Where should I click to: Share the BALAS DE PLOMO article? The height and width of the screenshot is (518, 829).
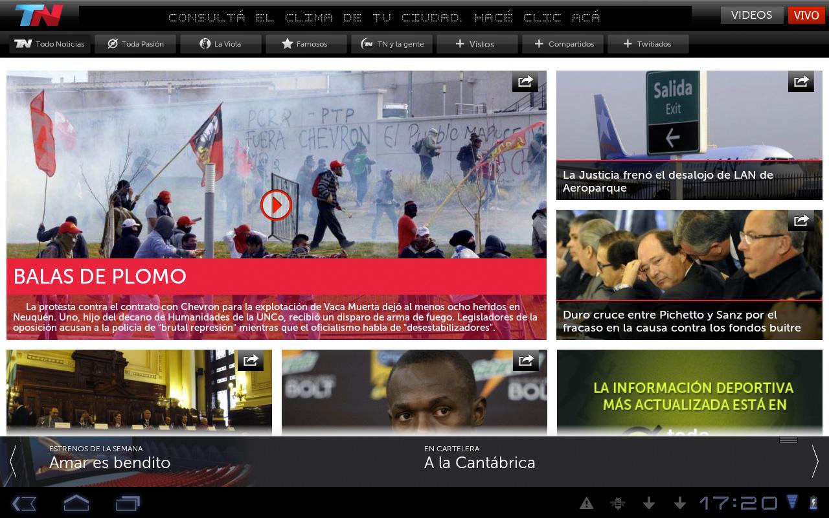coord(525,82)
